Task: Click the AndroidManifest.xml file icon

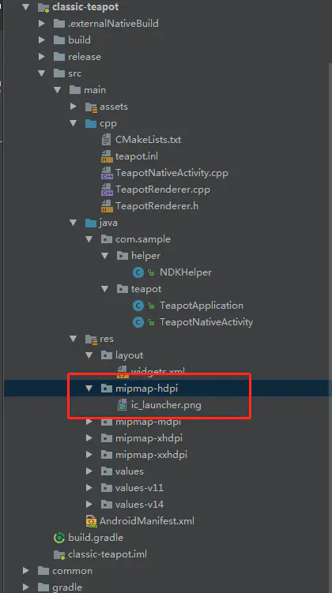Action: pos(91,521)
